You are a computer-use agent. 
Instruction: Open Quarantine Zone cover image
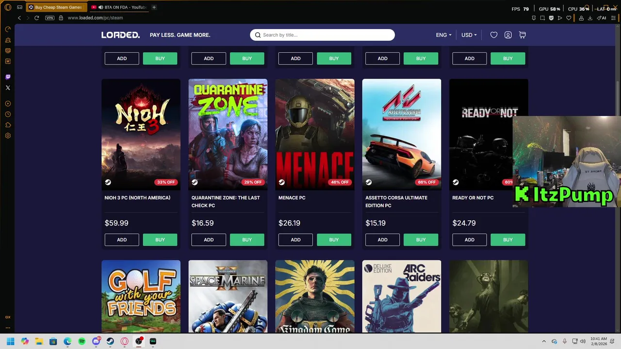[x=228, y=134]
